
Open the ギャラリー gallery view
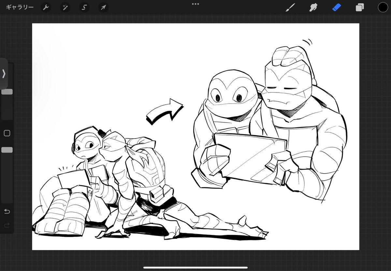pyautogui.click(x=20, y=7)
